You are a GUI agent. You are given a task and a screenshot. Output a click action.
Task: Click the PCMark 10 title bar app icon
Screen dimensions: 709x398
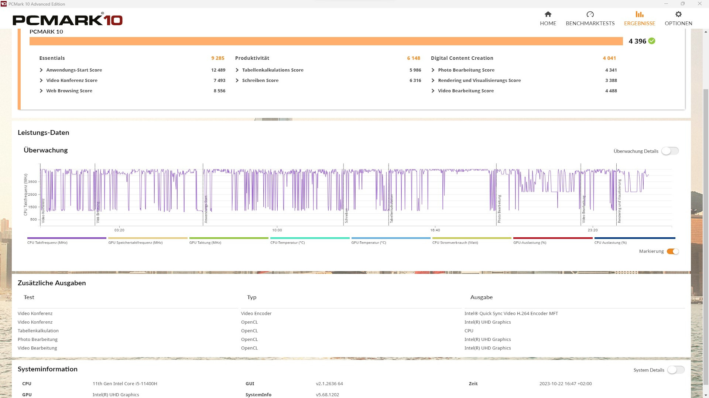[x=4, y=4]
